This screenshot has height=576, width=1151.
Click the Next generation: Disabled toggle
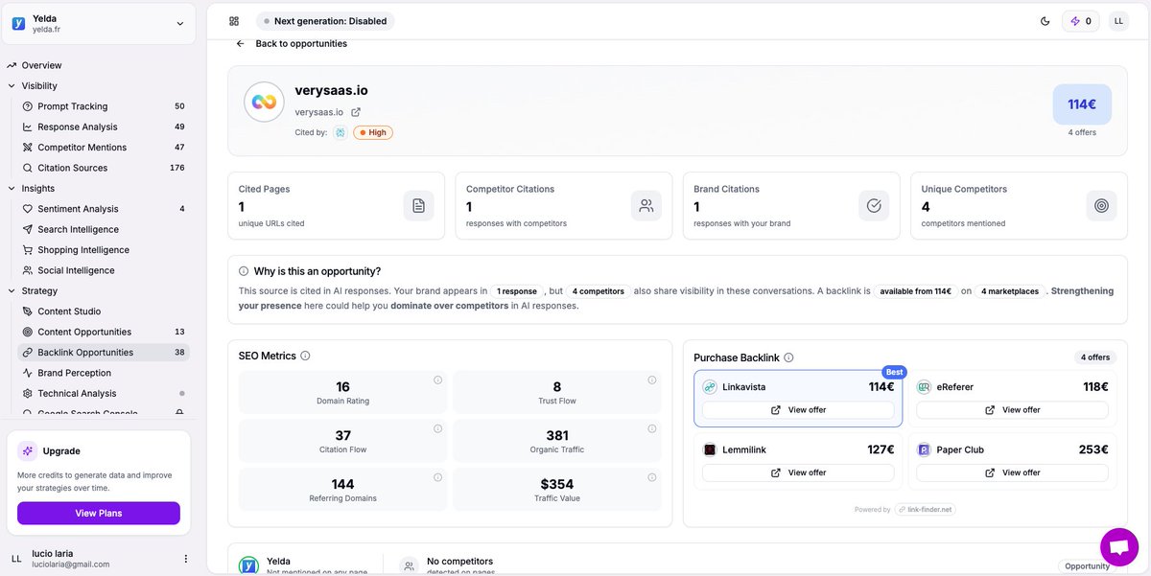(x=325, y=21)
